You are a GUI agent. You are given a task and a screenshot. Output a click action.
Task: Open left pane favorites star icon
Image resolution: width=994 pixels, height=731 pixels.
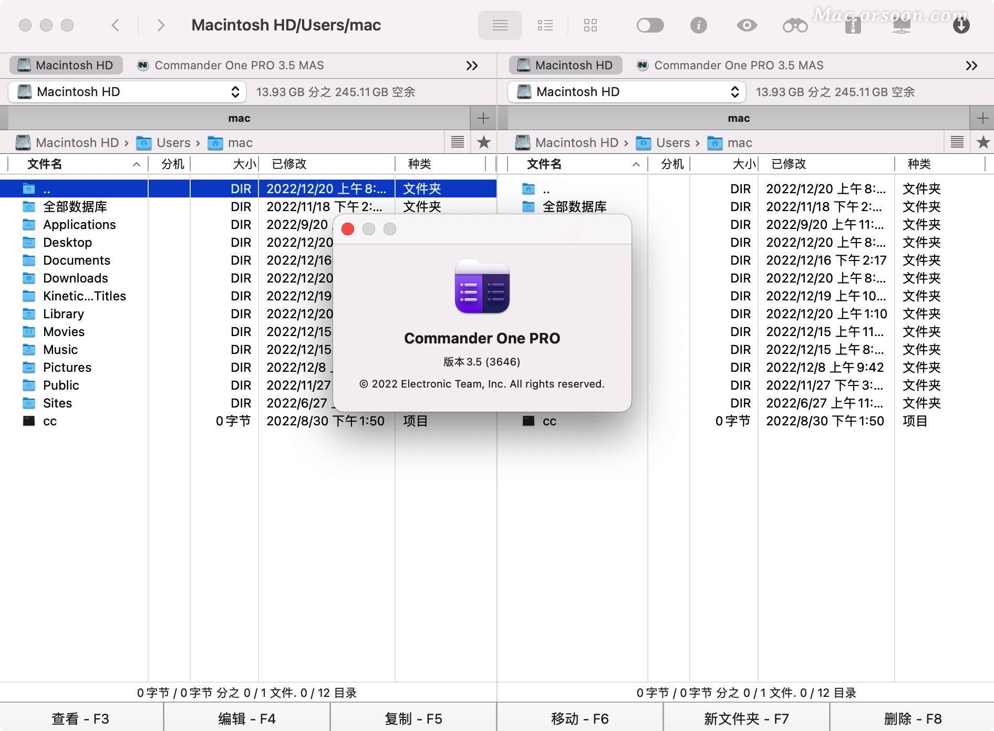(484, 142)
